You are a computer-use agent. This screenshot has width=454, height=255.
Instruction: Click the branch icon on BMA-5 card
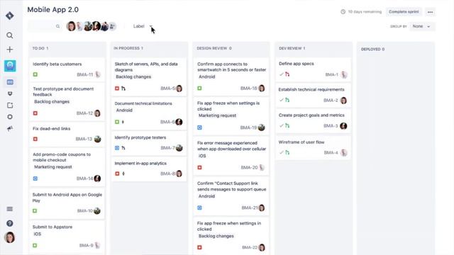pyautogui.click(x=123, y=88)
